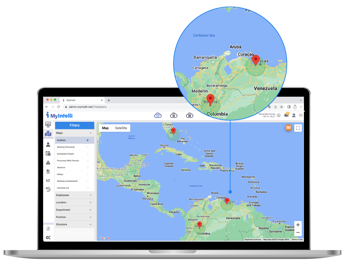The image size is (345, 276).
Task: Switch to the Satellite view tab
Action: tap(121, 128)
